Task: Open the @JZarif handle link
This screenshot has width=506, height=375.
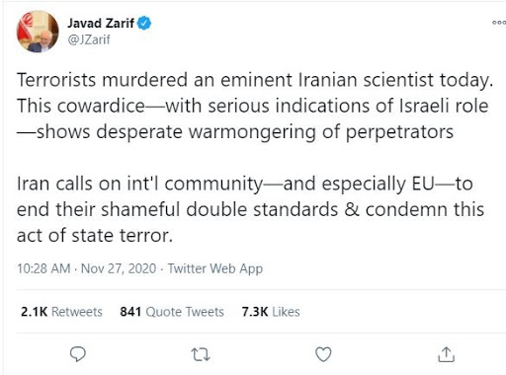Action: click(x=89, y=39)
